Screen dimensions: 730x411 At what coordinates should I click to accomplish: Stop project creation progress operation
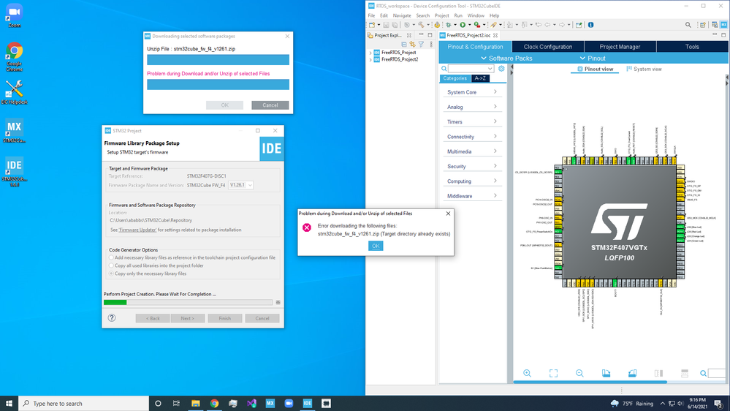(x=278, y=303)
